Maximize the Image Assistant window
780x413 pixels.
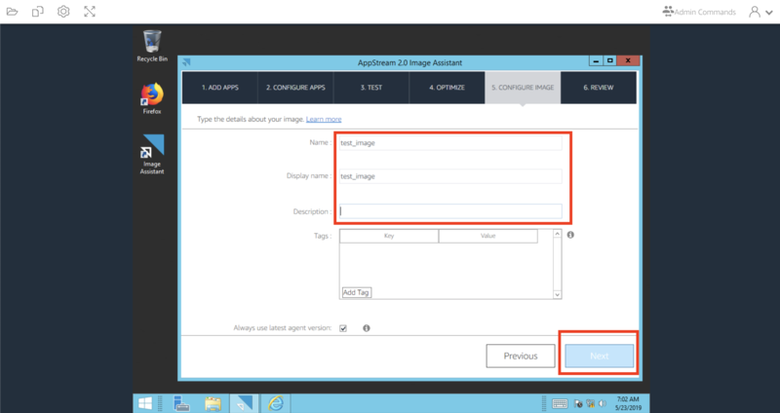coord(610,60)
